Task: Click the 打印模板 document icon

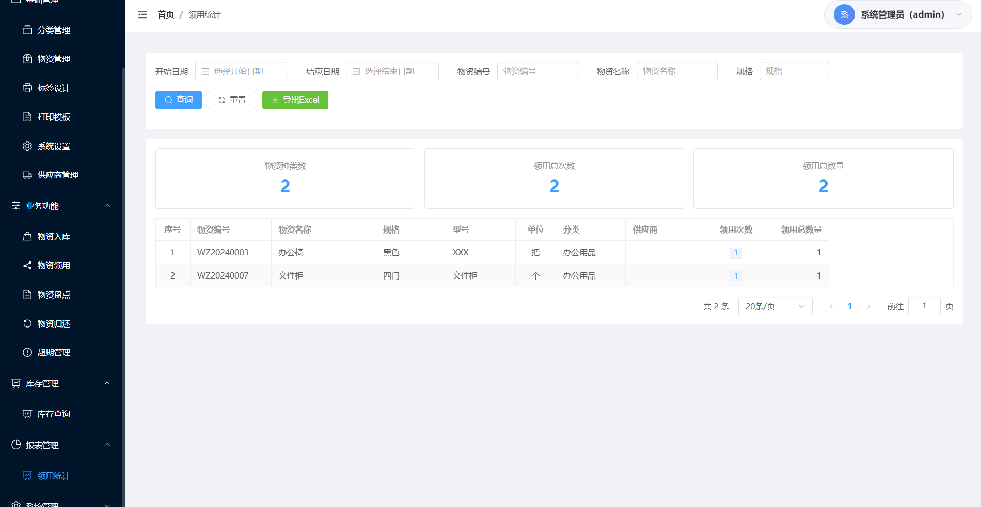Action: click(27, 117)
